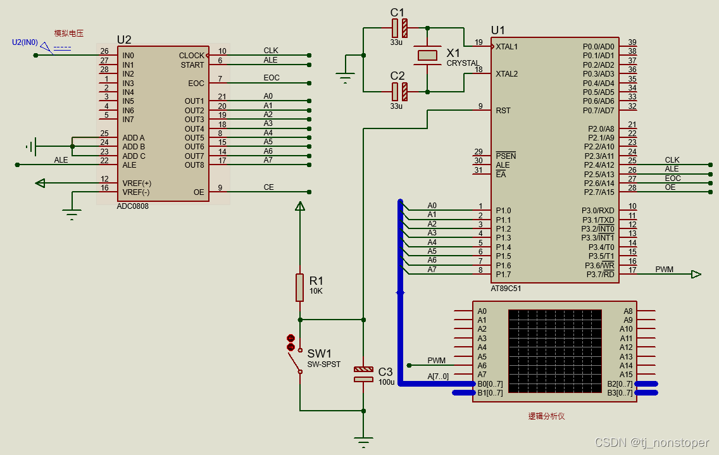
Task: Click the 'R1' reference label
Action: tap(316, 281)
